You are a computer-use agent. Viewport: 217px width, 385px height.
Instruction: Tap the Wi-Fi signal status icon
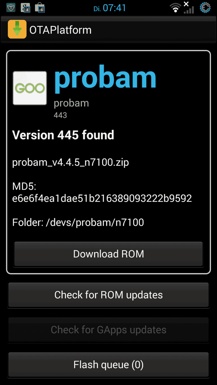tap(176, 8)
